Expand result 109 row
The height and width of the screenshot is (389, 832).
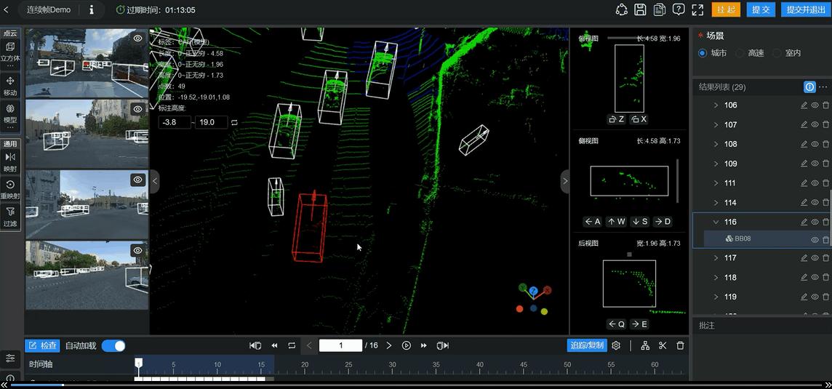pos(716,164)
